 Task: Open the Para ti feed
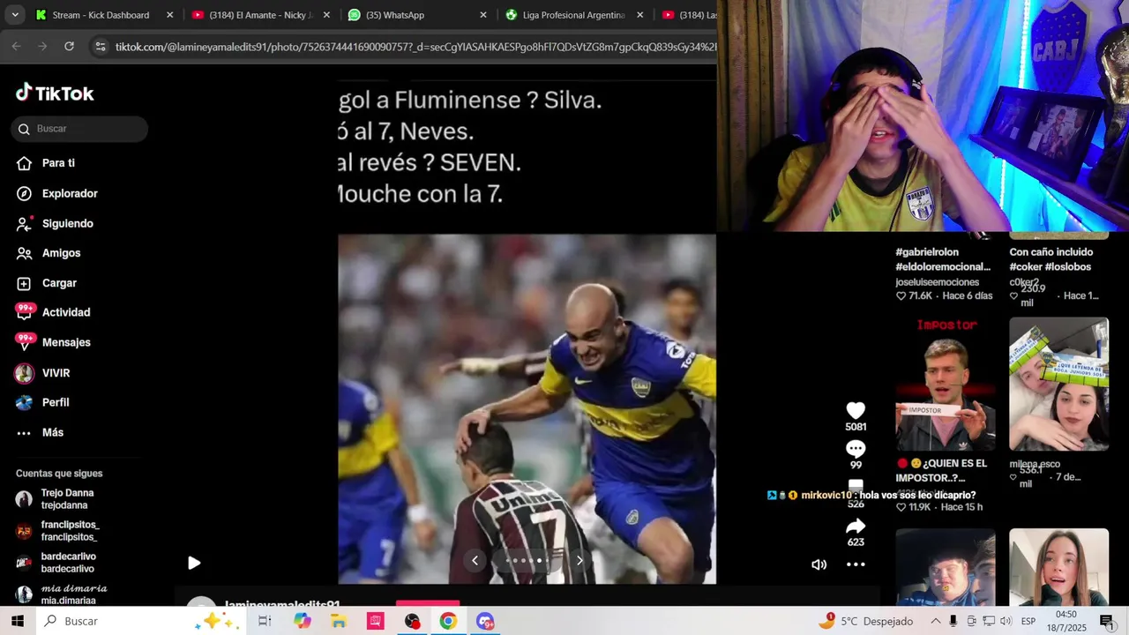pyautogui.click(x=46, y=163)
